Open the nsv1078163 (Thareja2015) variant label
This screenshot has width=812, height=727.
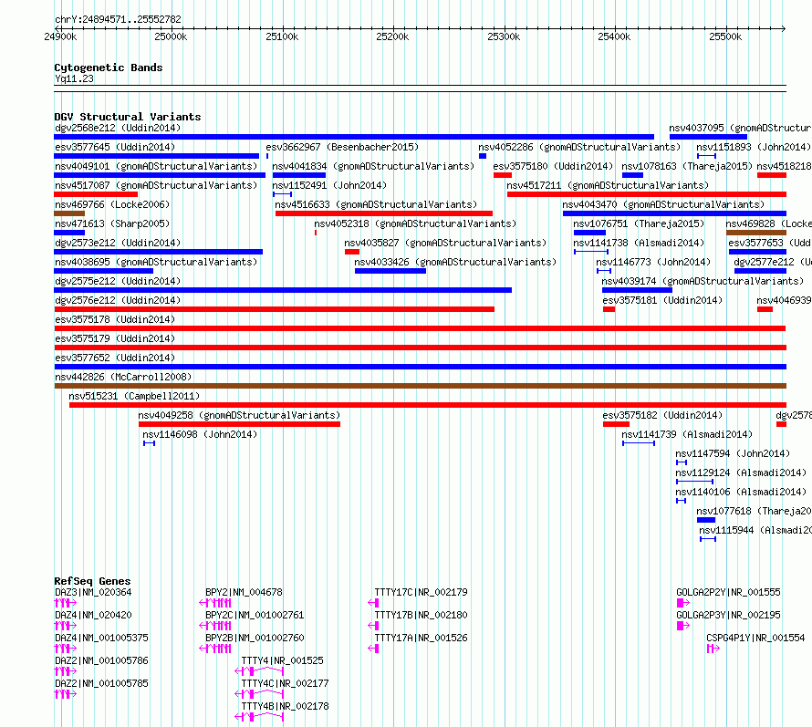[x=687, y=166]
